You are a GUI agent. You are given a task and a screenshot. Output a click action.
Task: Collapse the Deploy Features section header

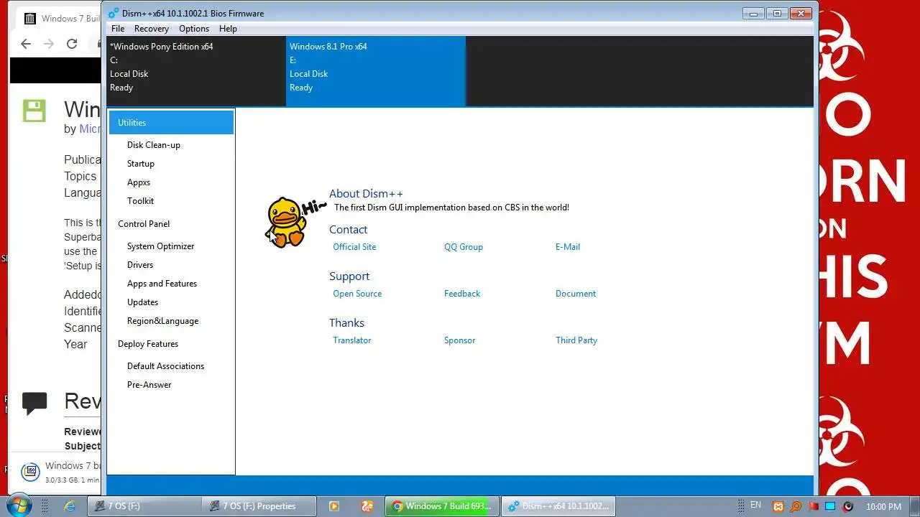pyautogui.click(x=148, y=344)
